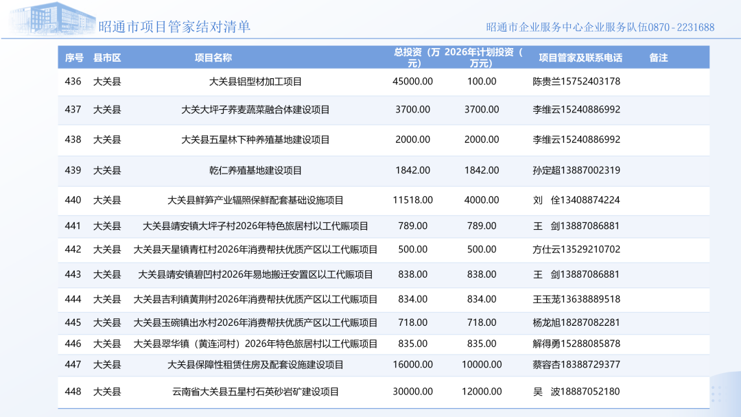
Task: Click contact 解得勇15288085878
Action: (576, 344)
